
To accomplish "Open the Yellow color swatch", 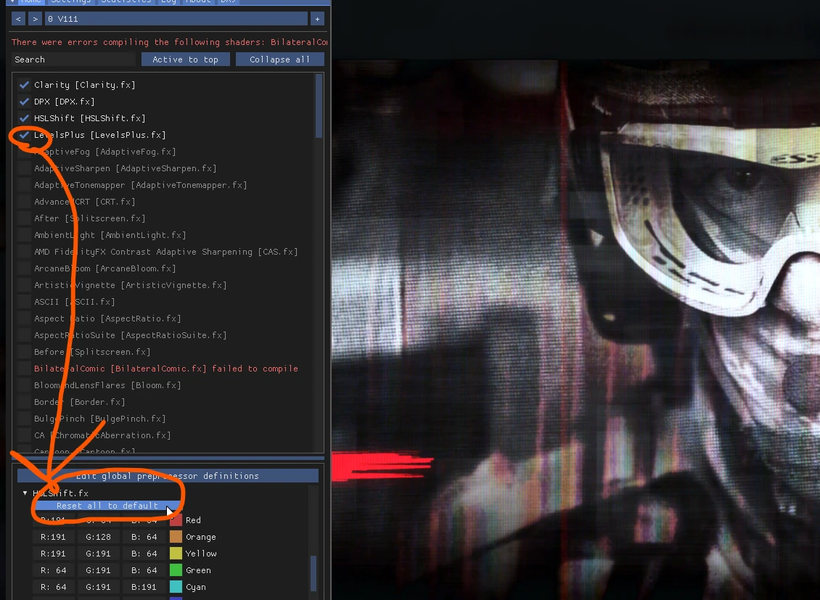I will click(176, 554).
